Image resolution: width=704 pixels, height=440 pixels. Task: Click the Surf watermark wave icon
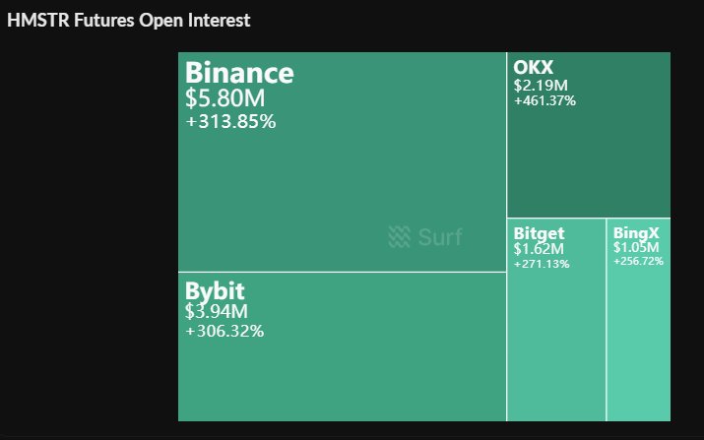pyautogui.click(x=399, y=236)
